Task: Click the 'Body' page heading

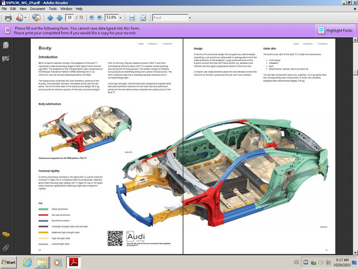Action: point(45,48)
